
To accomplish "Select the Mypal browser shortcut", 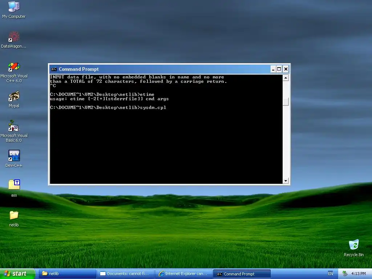I will (14, 99).
